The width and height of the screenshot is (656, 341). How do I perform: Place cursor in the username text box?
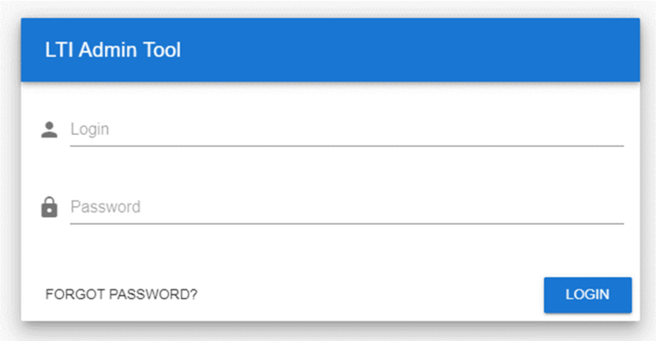coord(346,129)
